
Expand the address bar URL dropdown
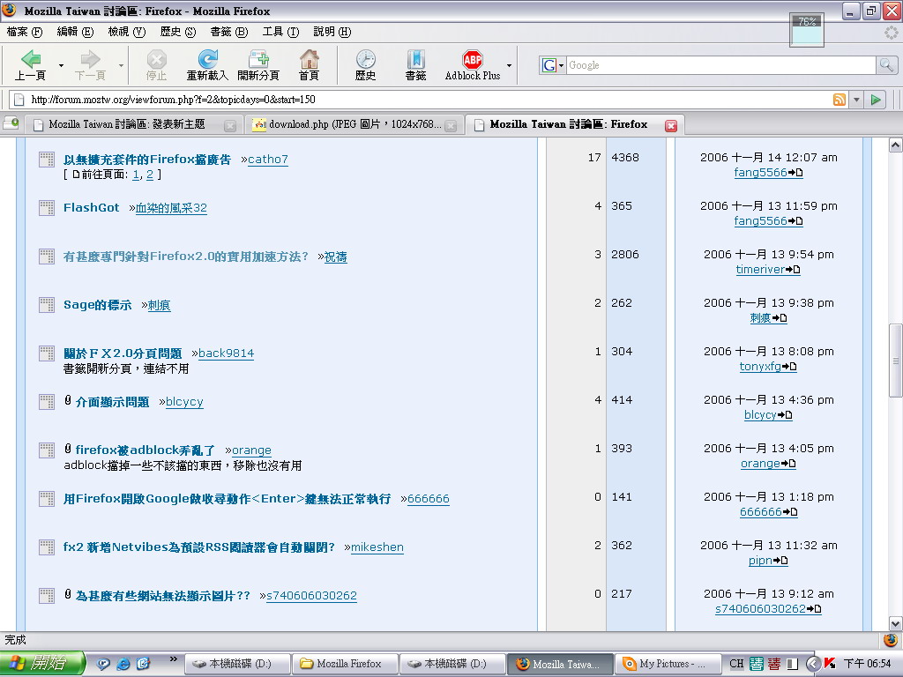point(856,100)
